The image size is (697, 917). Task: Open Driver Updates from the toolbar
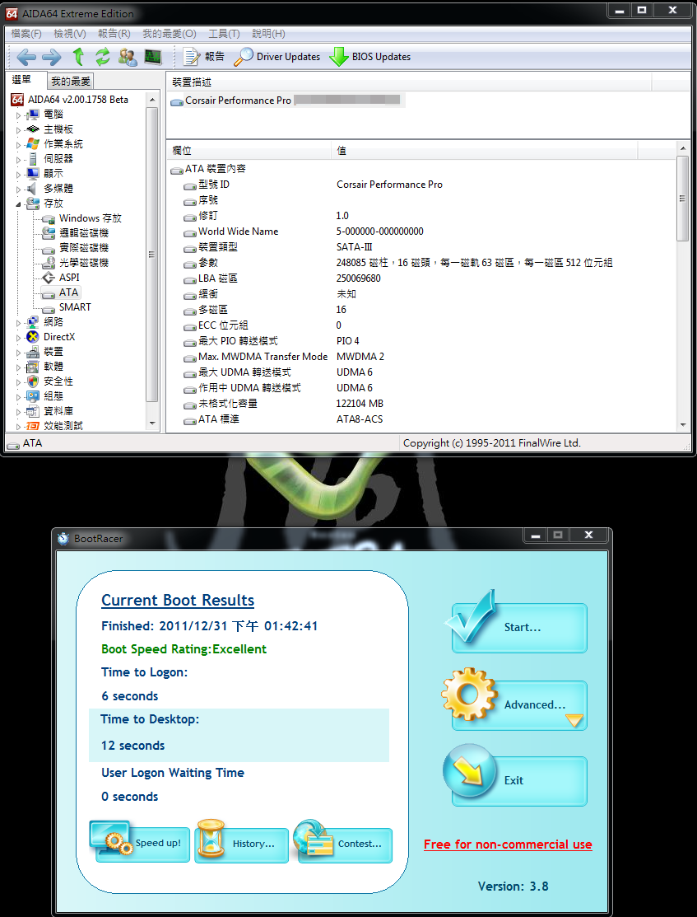(x=277, y=57)
